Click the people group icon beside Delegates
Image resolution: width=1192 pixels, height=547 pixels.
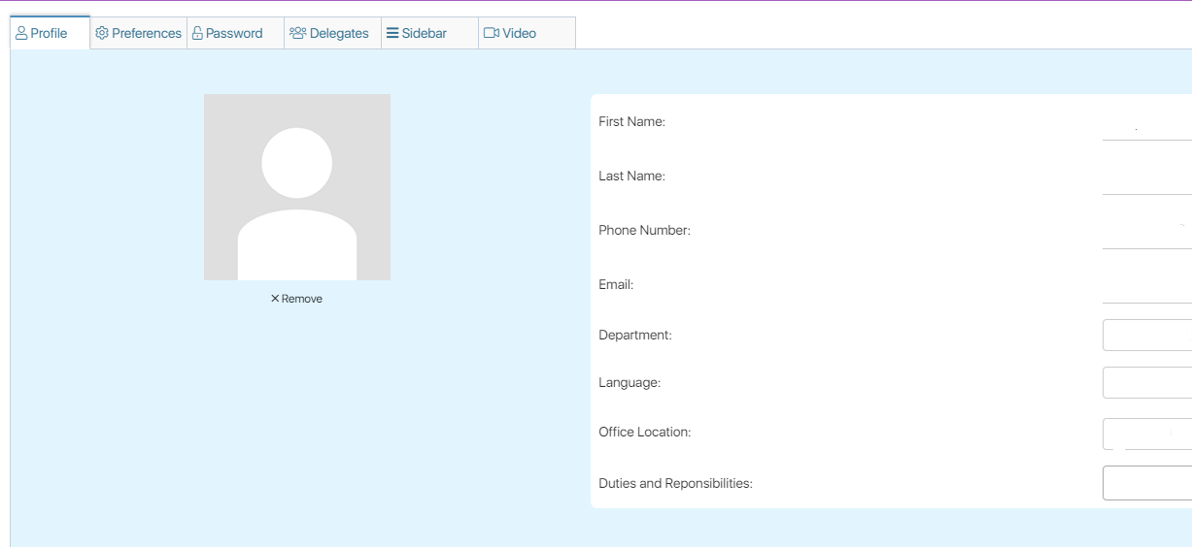[297, 33]
